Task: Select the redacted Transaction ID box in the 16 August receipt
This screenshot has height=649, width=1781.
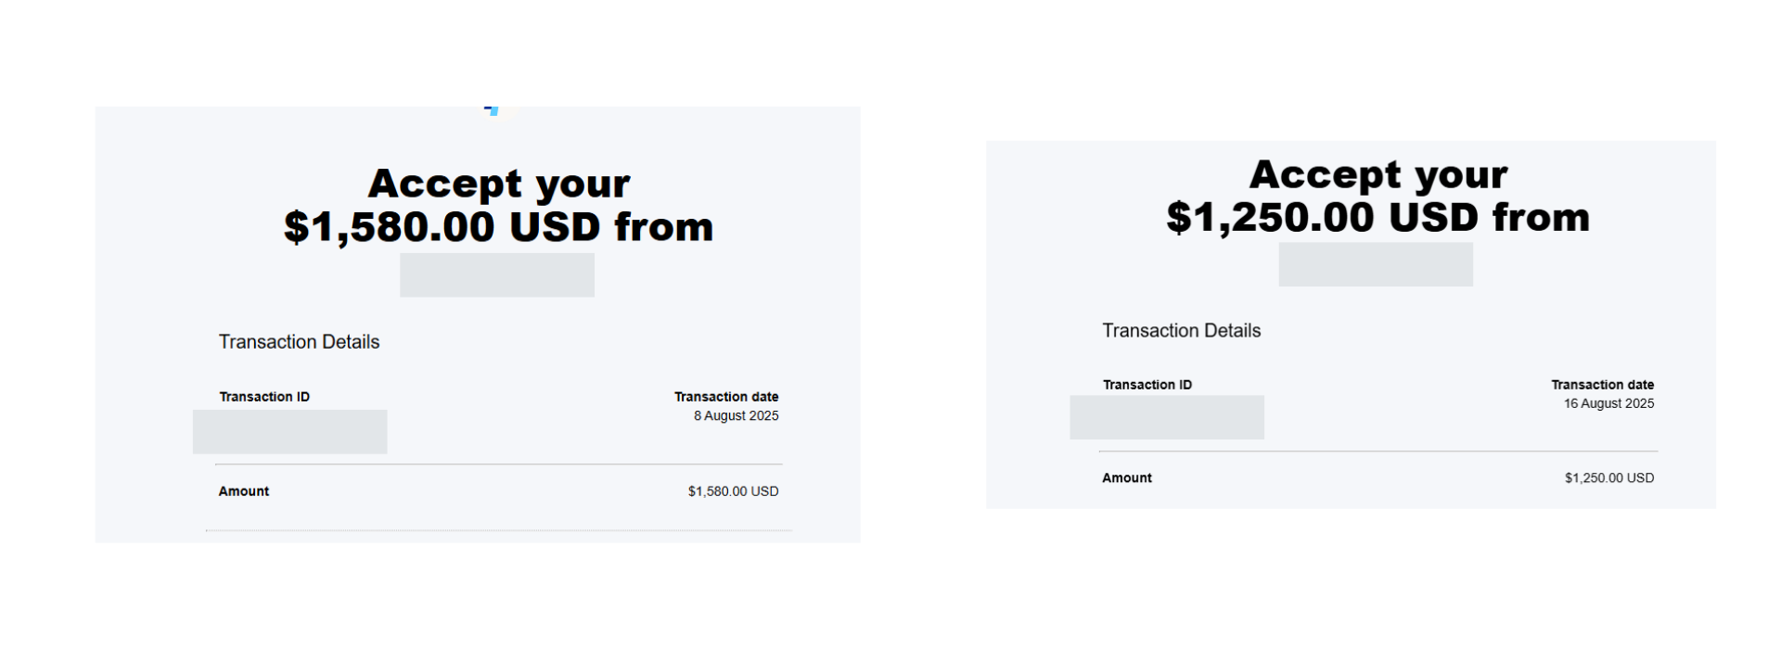Action: tap(1166, 417)
